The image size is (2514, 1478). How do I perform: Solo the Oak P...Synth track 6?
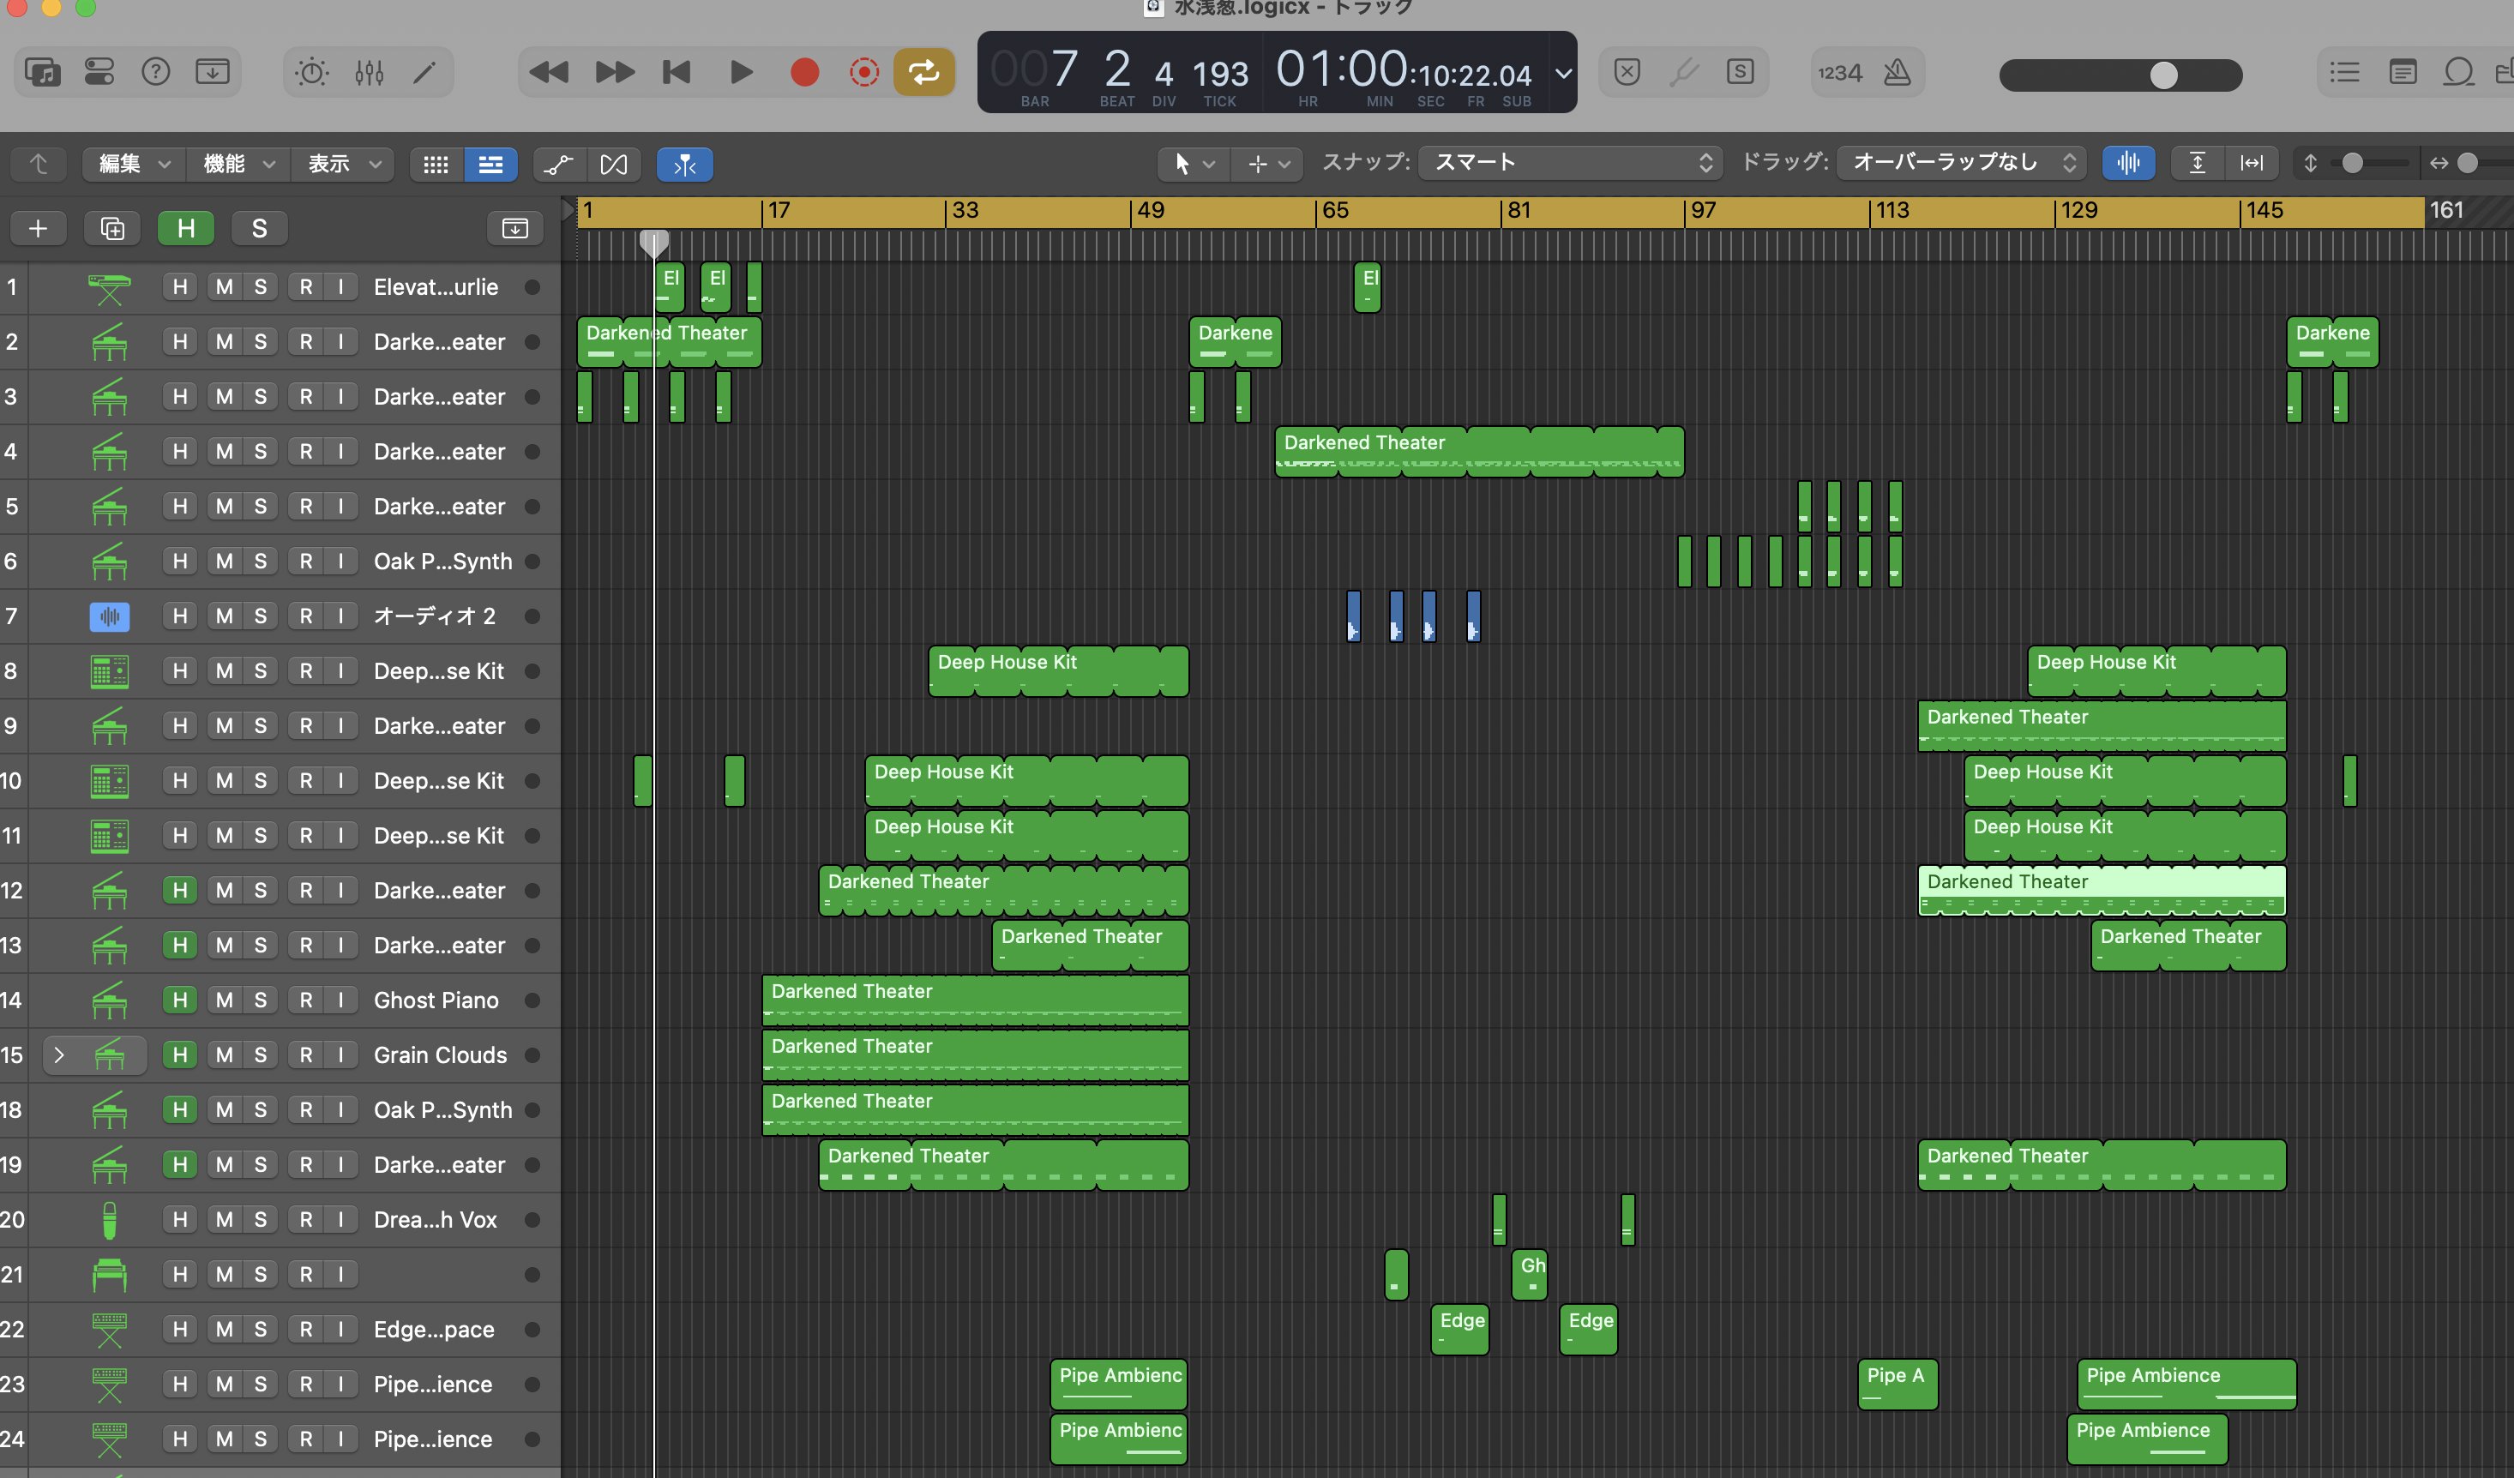click(261, 562)
